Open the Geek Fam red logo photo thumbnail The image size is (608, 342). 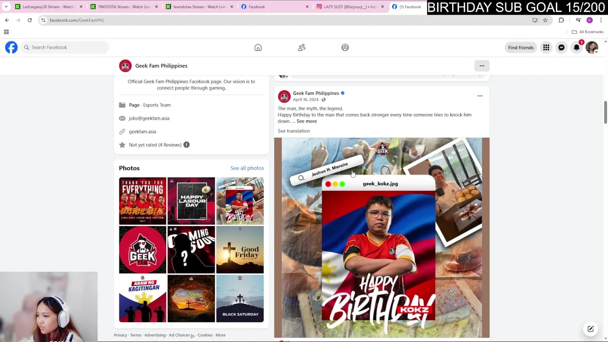(x=142, y=250)
